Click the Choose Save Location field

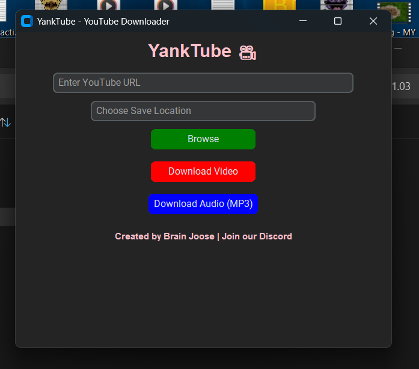[x=203, y=111]
